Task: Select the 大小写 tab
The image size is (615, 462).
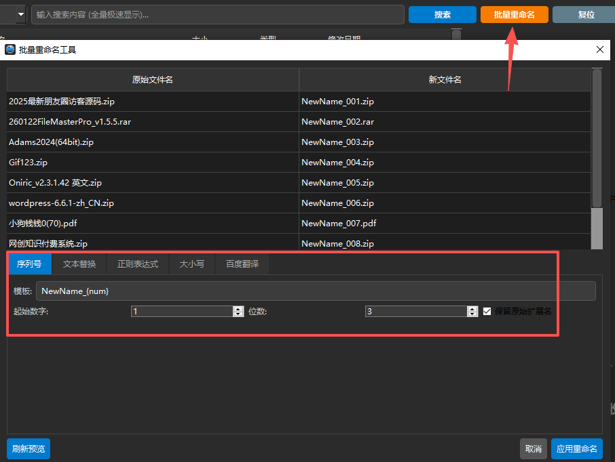Action: (192, 264)
